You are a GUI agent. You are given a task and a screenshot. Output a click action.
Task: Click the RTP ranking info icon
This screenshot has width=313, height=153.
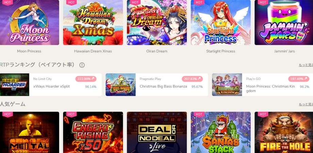(x=82, y=65)
